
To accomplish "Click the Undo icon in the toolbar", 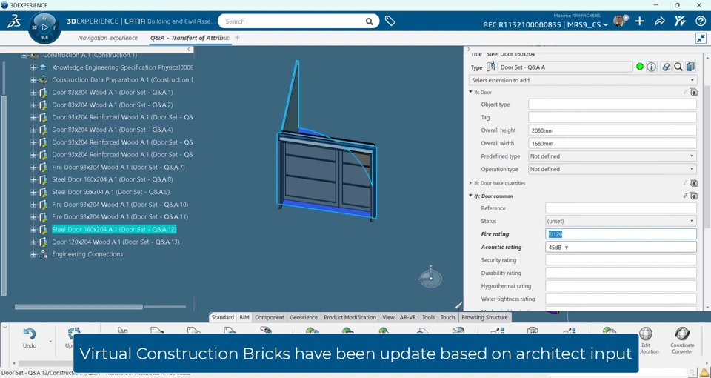I will click(x=30, y=334).
